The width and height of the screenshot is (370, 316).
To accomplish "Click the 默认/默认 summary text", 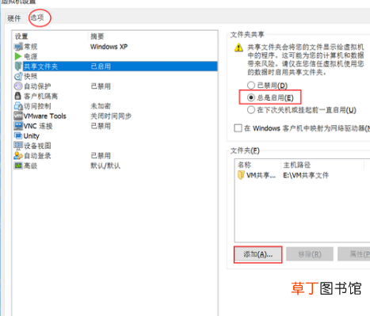I will tap(105, 166).
